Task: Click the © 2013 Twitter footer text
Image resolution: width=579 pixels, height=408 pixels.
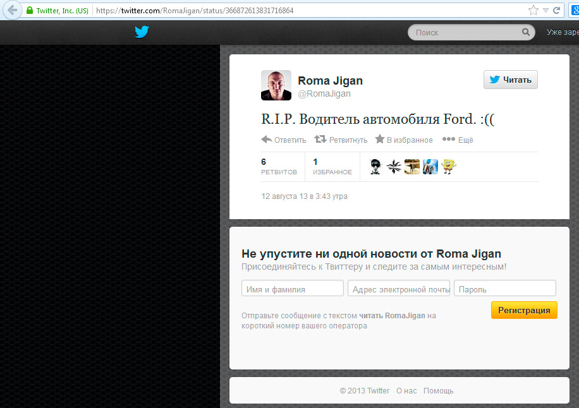Action: (365, 391)
